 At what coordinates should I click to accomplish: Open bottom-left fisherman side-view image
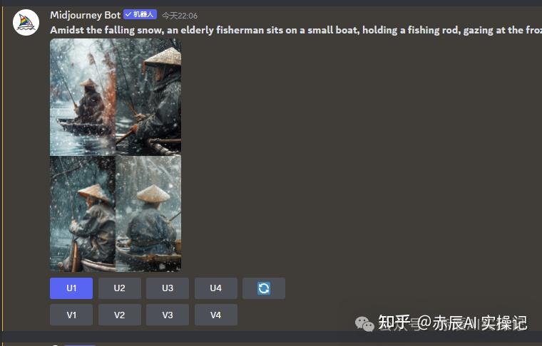click(83, 214)
